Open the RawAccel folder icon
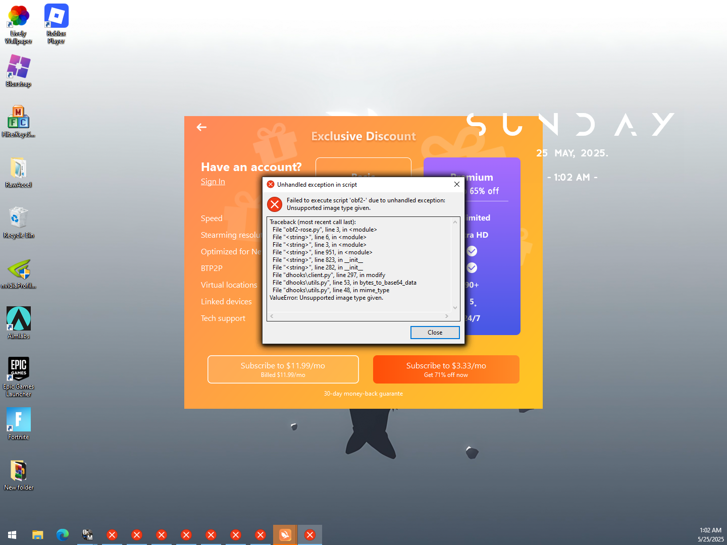The image size is (727, 545). tap(19, 172)
